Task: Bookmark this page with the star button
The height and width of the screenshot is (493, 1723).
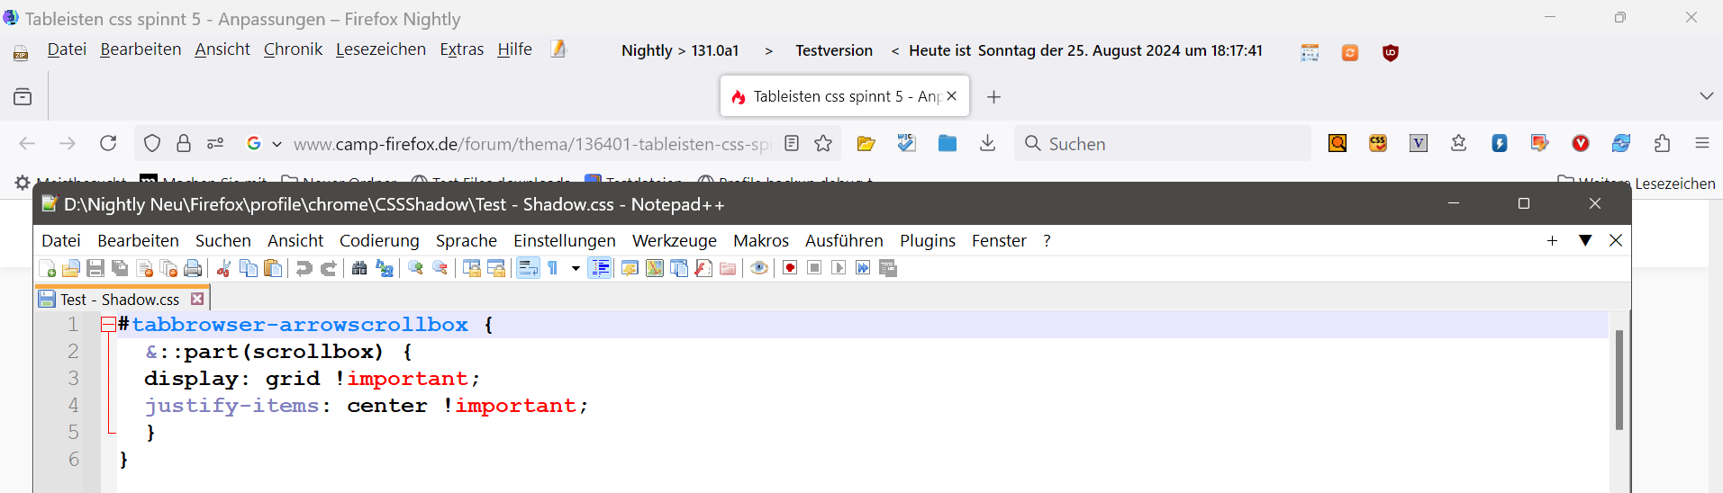Action: tap(823, 144)
